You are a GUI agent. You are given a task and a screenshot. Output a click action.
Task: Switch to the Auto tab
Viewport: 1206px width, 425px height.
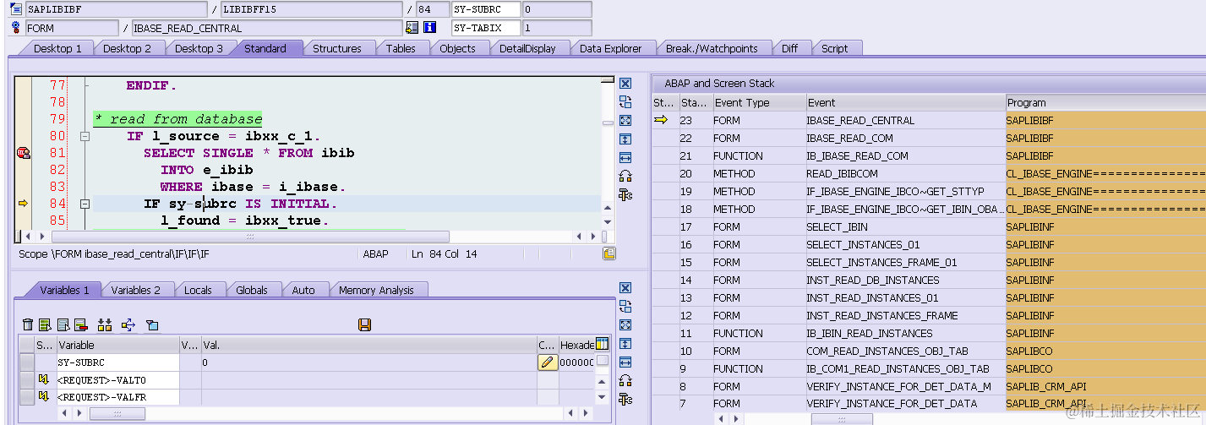(x=303, y=290)
